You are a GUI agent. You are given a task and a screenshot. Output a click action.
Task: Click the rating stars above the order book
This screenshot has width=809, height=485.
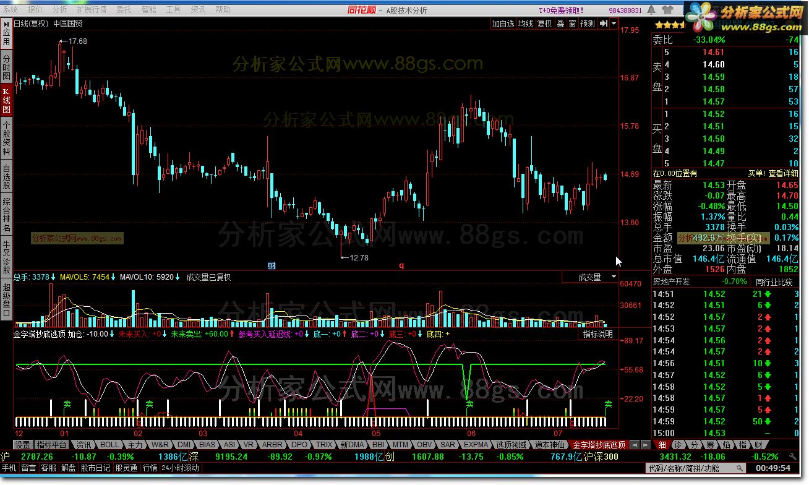tap(670, 25)
